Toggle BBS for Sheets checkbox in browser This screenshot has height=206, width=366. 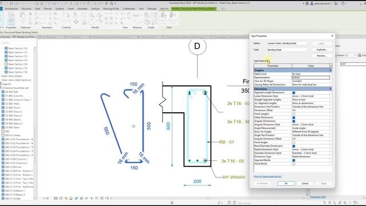[x=3, y=135]
